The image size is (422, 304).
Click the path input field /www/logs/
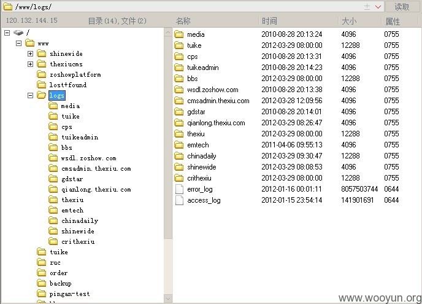tap(188, 7)
